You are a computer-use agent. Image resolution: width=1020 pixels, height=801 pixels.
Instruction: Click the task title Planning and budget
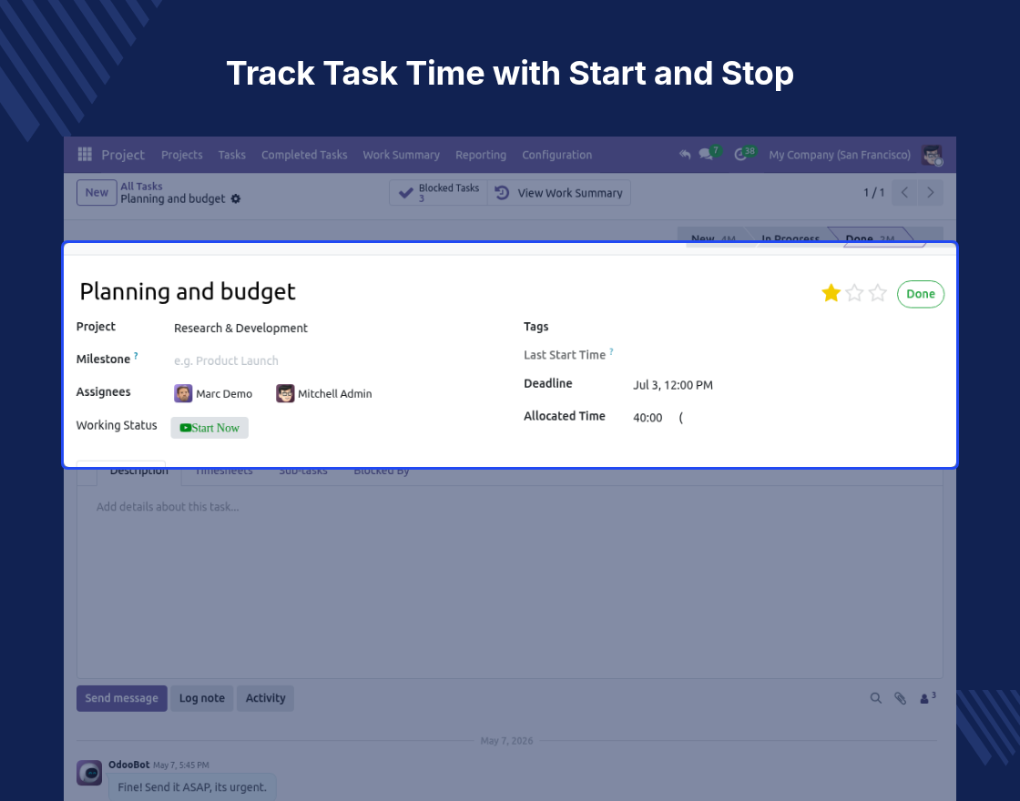(x=188, y=291)
